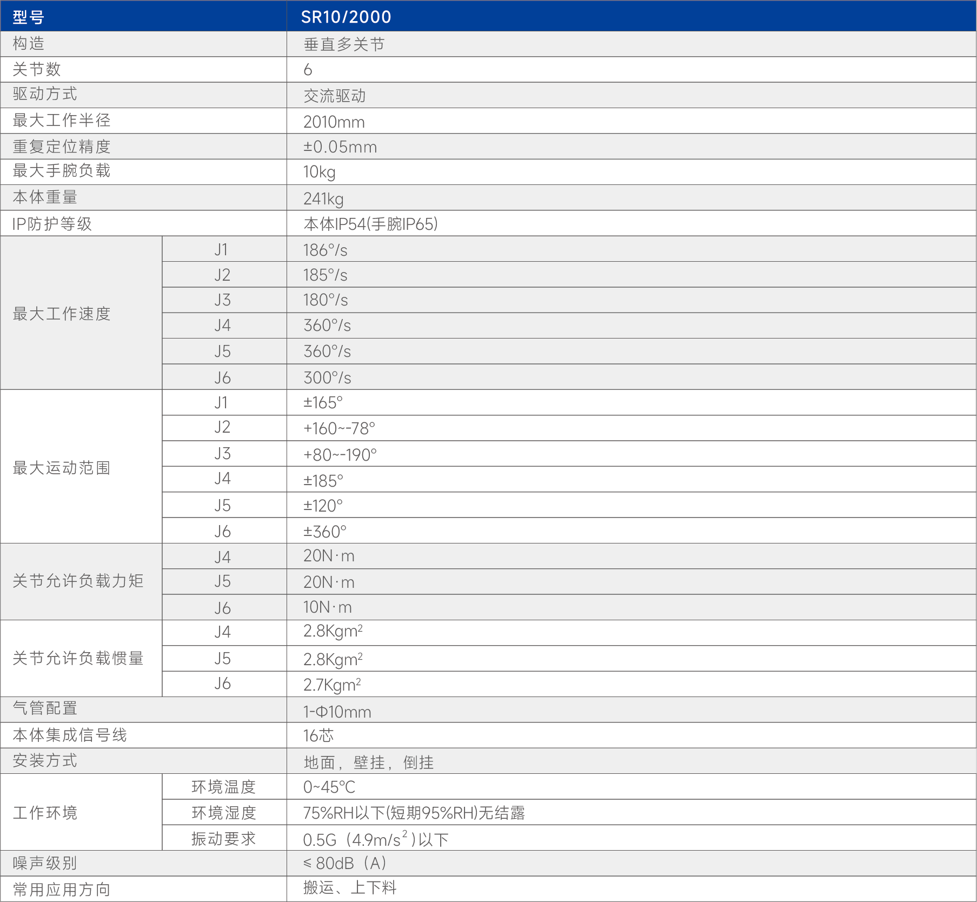Click the 垂直多关节 structure value
This screenshot has width=977, height=902.
pyautogui.click(x=344, y=44)
